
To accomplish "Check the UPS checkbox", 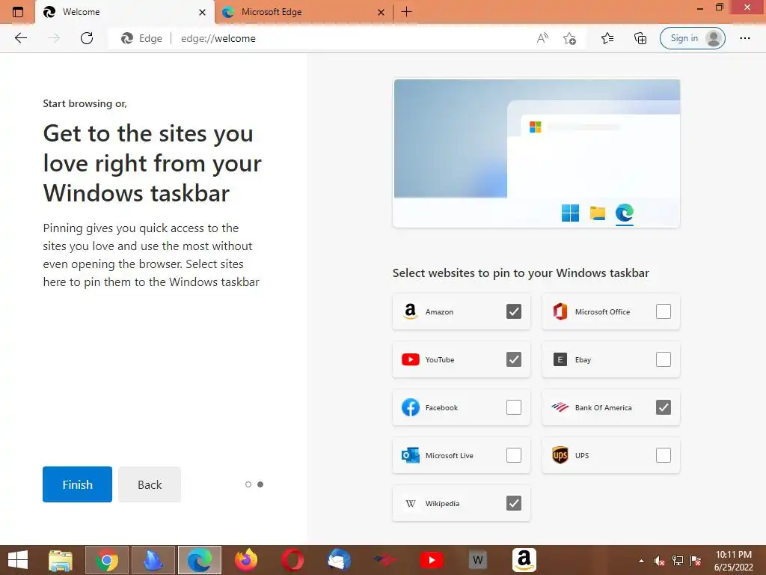I will (x=664, y=455).
